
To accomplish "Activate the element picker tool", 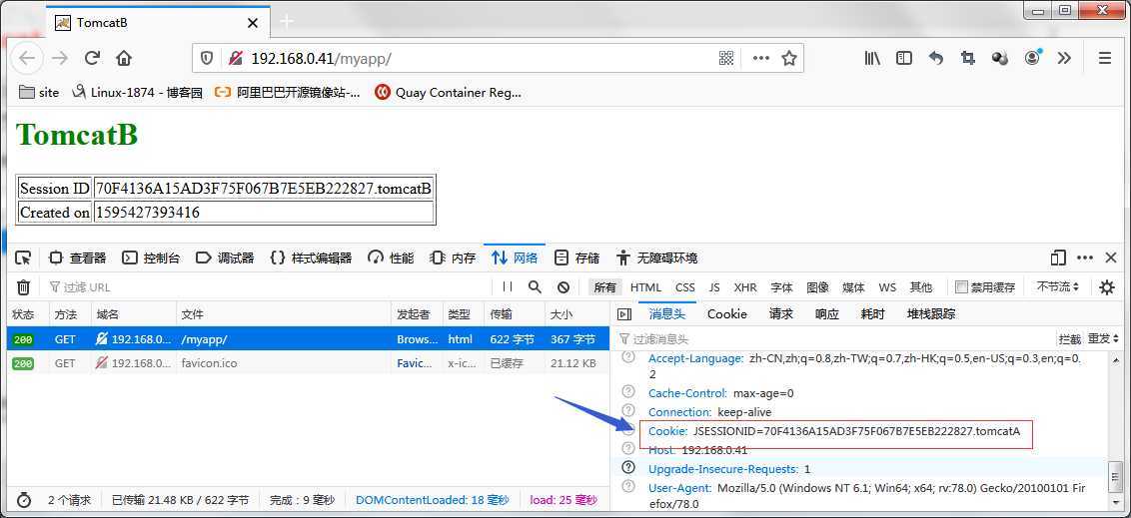I will [24, 258].
